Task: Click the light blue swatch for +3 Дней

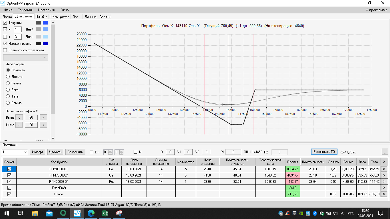Action: click(x=45, y=36)
